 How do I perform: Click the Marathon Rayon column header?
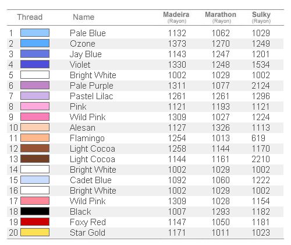click(221, 17)
